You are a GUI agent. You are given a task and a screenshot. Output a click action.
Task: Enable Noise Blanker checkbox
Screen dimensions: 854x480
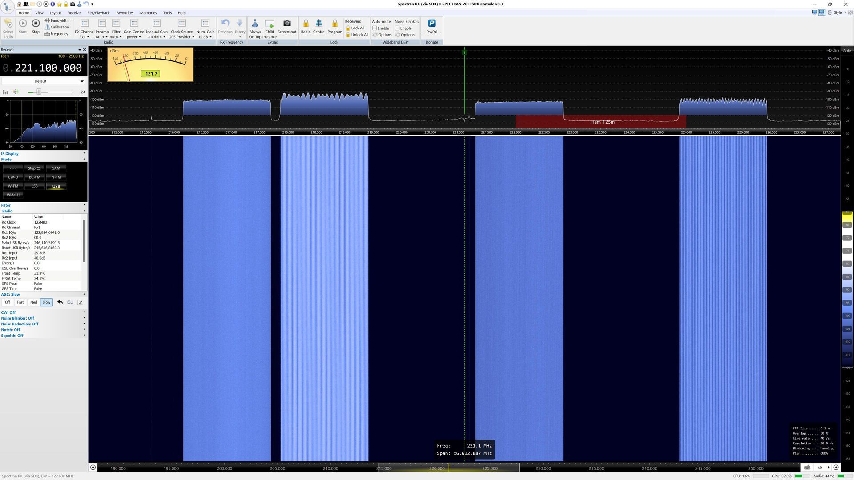pos(397,28)
